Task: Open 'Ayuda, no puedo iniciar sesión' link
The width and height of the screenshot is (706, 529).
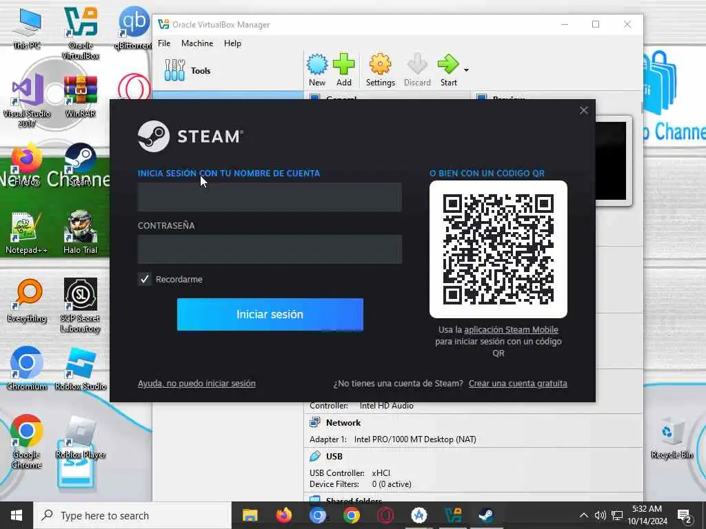Action: pyautogui.click(x=196, y=384)
